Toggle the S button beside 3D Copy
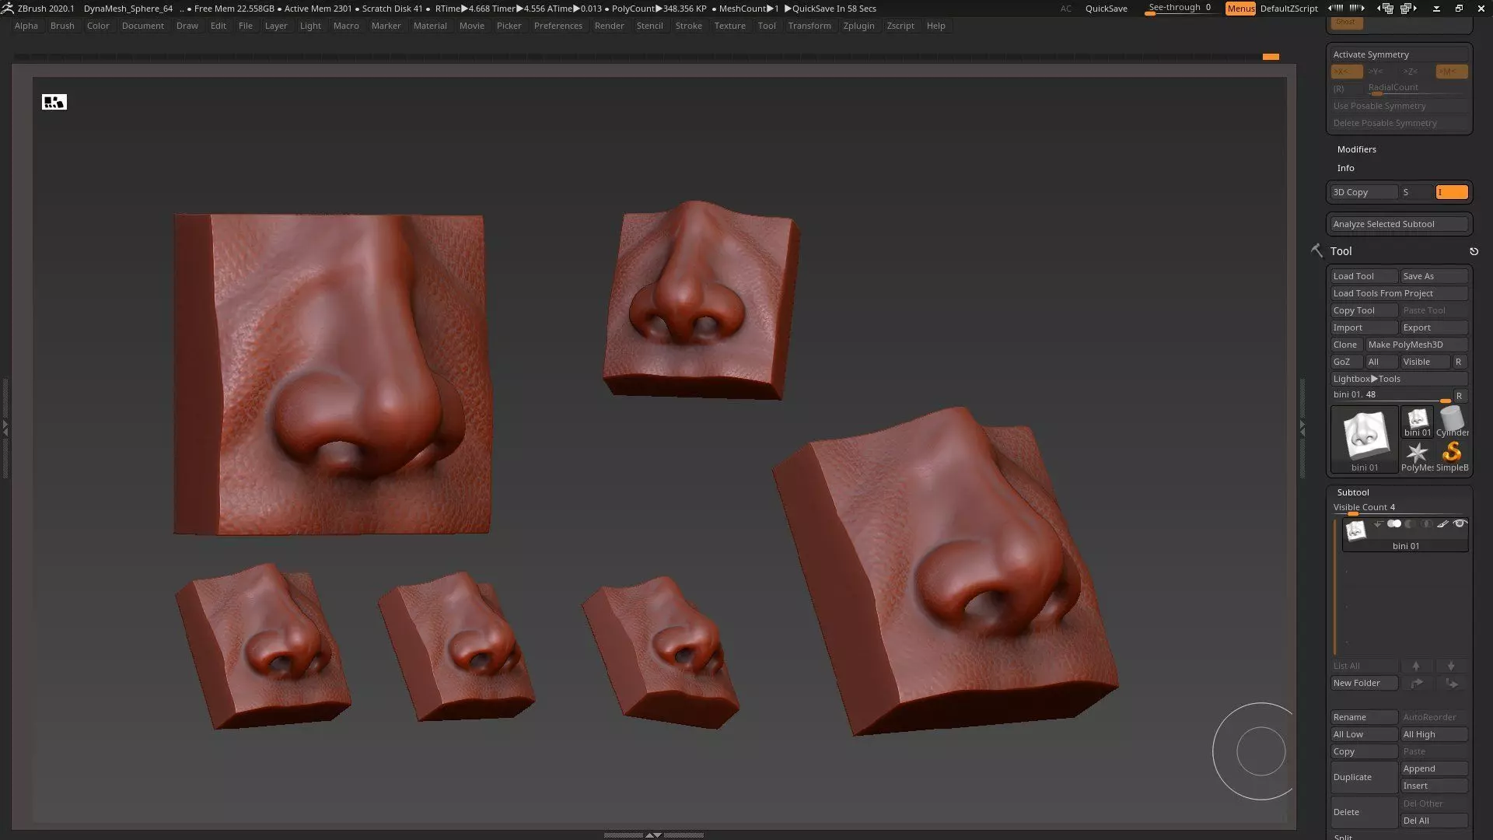The height and width of the screenshot is (840, 1493). (1417, 192)
